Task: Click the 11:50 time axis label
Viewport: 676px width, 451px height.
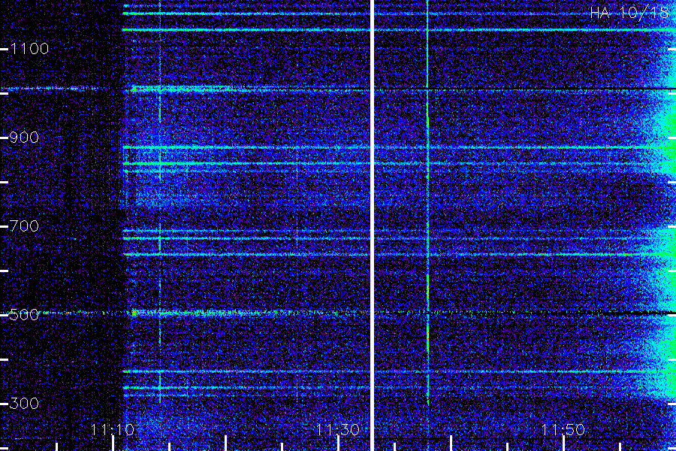Action: pos(563,430)
